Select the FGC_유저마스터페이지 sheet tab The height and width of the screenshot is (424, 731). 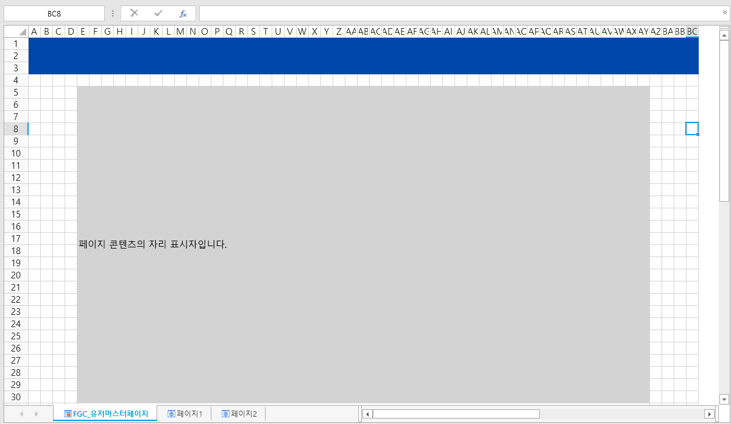pos(105,414)
